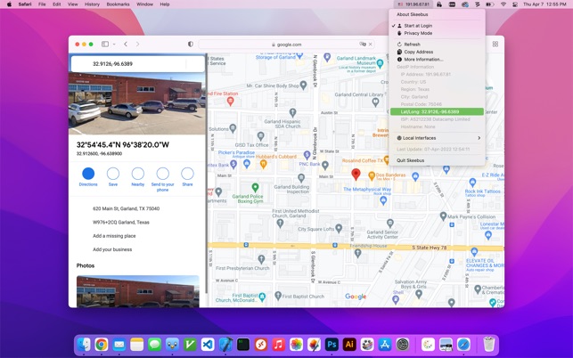The width and height of the screenshot is (573, 358).
Task: Click Add your business
Action: point(112,249)
